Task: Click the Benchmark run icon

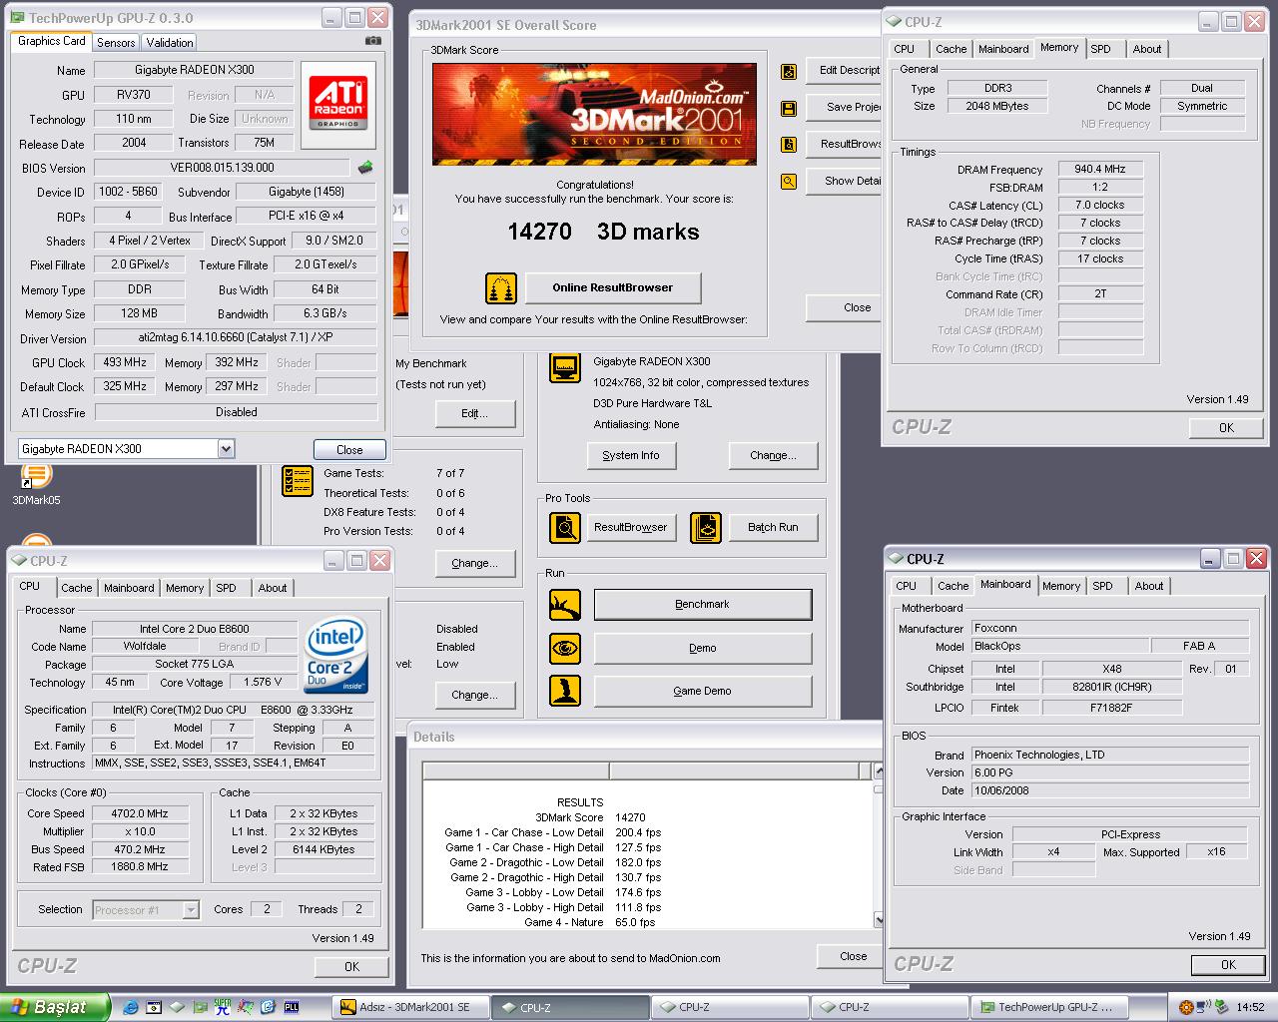Action: pyautogui.click(x=565, y=605)
